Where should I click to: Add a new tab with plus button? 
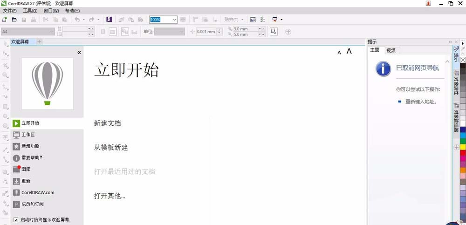click(40, 41)
